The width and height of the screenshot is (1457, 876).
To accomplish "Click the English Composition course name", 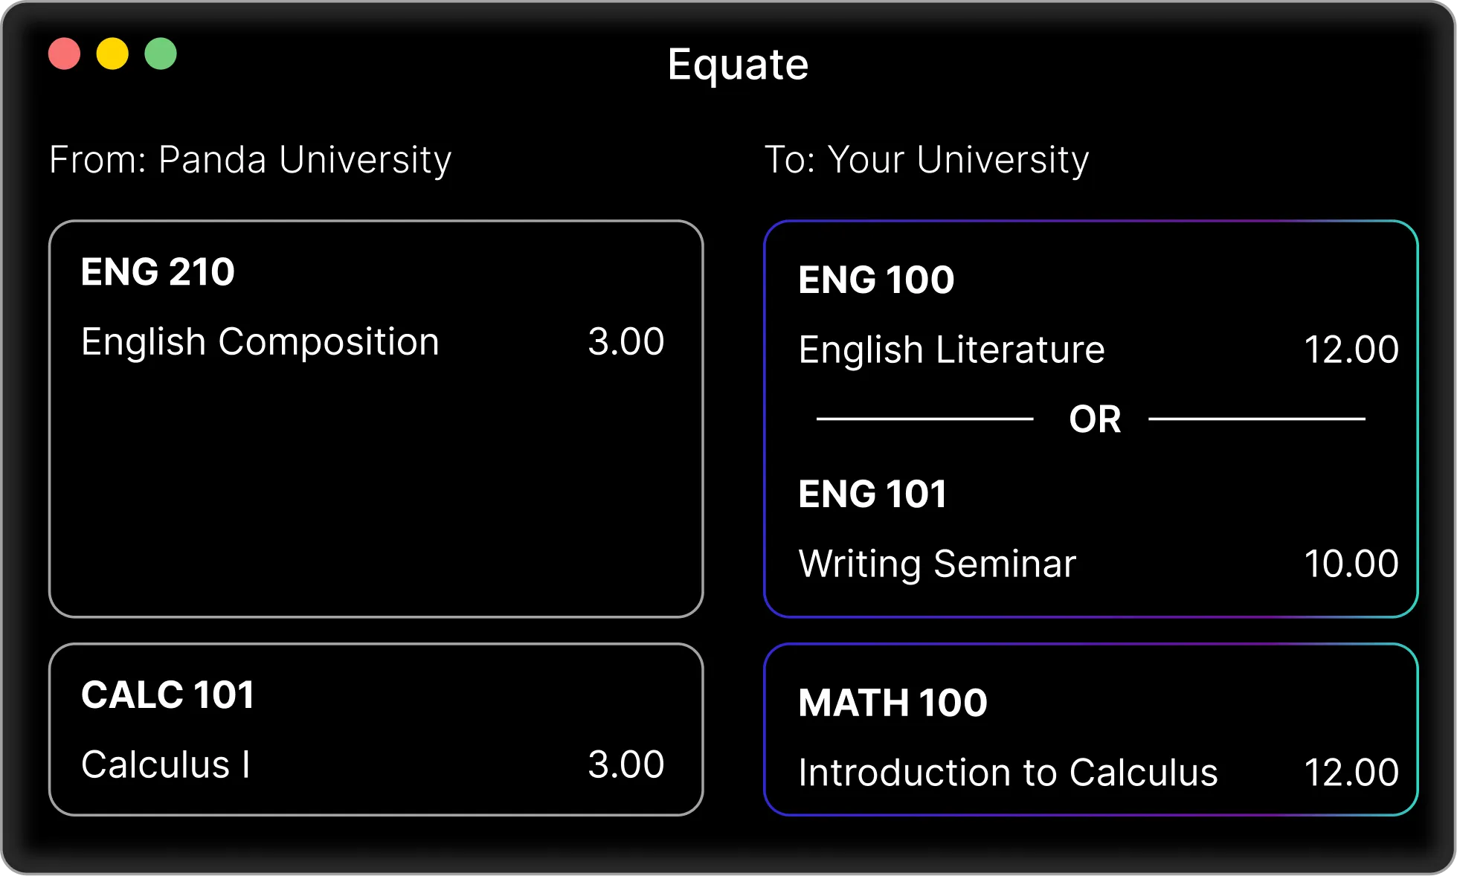I will click(x=260, y=342).
